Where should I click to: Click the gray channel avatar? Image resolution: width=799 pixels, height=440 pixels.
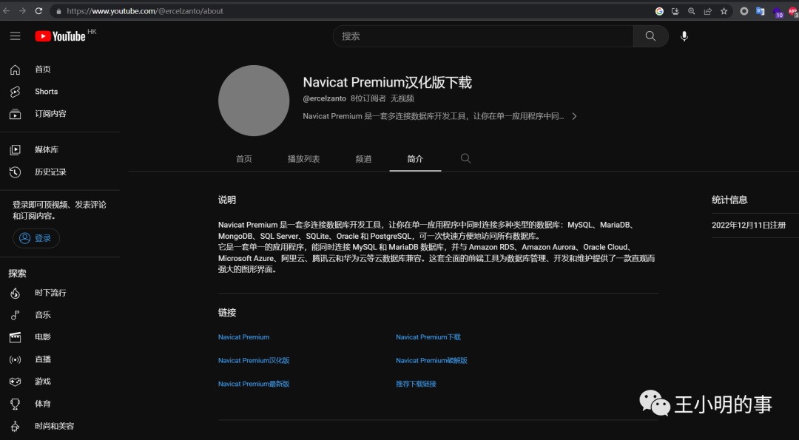click(x=254, y=101)
